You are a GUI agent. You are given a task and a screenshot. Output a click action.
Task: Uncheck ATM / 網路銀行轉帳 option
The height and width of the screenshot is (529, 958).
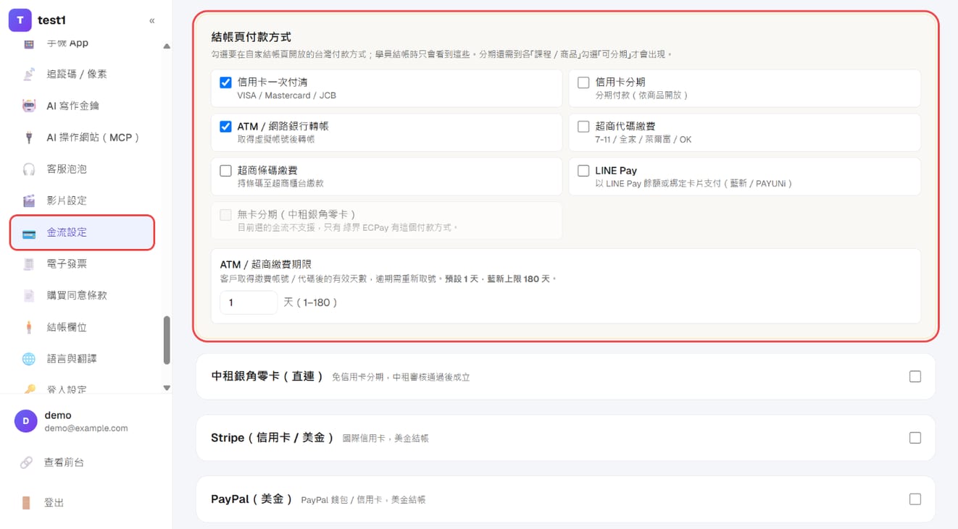click(225, 126)
